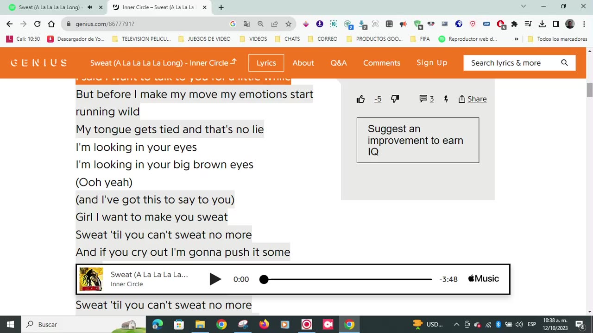The width and height of the screenshot is (593, 333).
Task: Open the Chrome downloads icon
Action: coord(542,24)
